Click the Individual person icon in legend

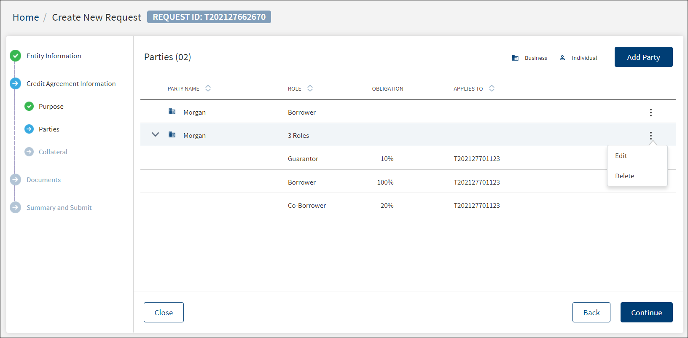[x=562, y=58]
